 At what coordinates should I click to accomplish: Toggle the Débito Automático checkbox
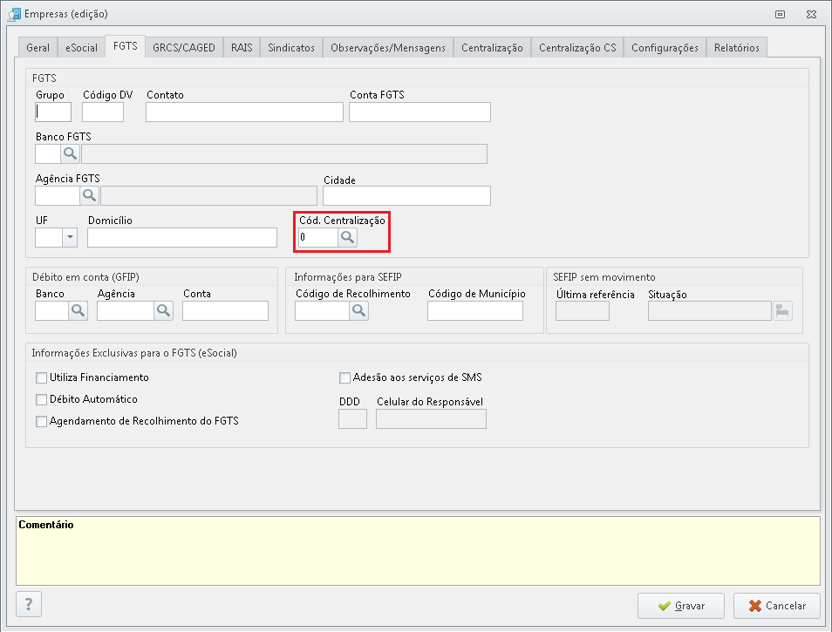click(41, 399)
